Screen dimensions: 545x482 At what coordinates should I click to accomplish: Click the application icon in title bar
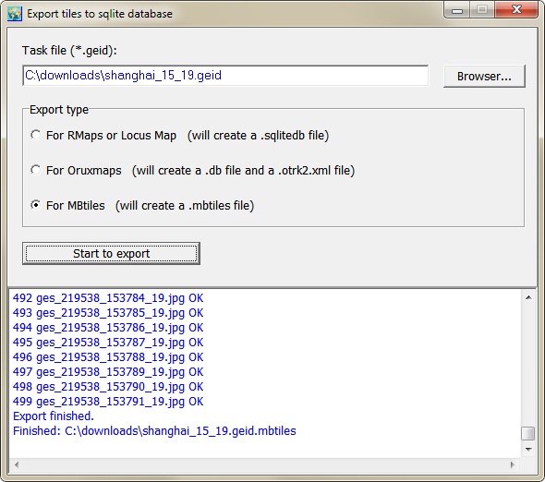click(15, 14)
